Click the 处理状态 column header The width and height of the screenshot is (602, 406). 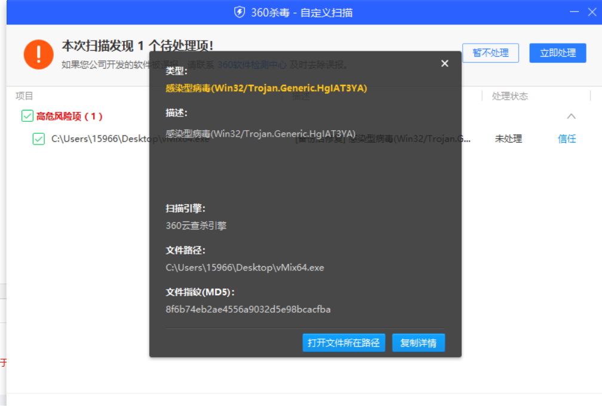[510, 96]
